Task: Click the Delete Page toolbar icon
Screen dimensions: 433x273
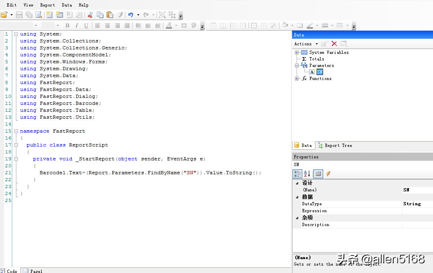Action: 69,15
